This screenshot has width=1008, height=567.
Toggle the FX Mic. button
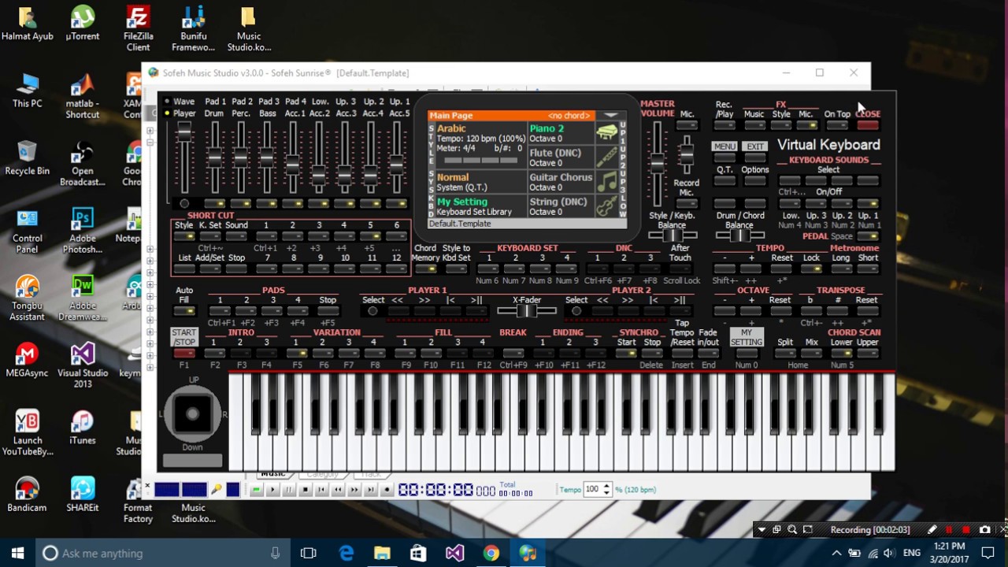[x=806, y=125]
